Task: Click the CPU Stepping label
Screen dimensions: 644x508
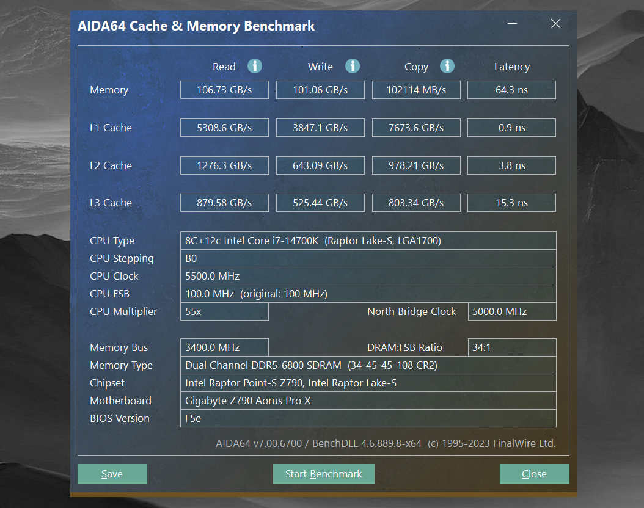Action: click(122, 258)
